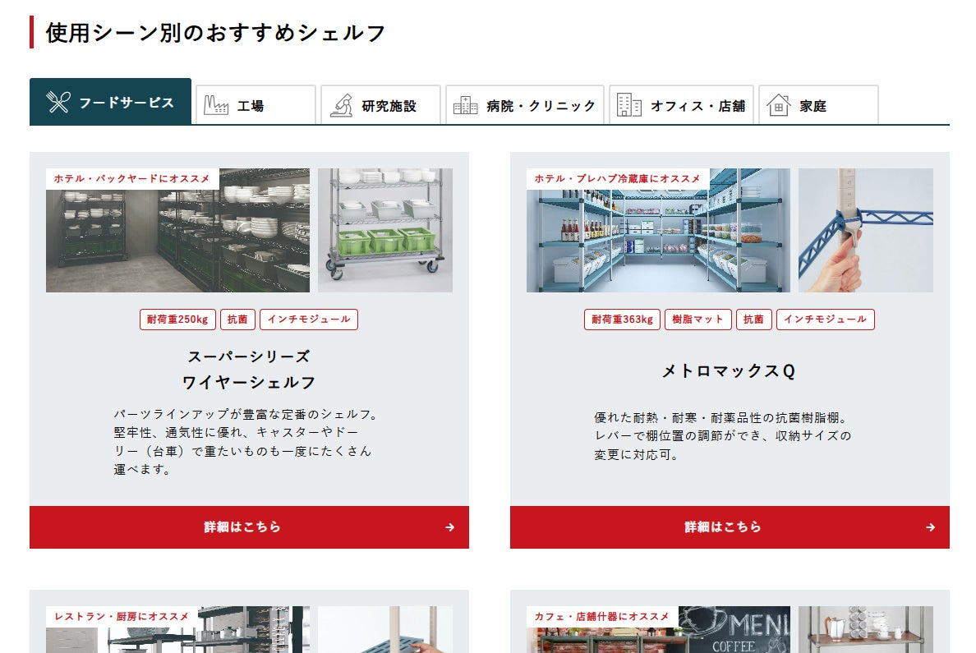
Task: Click ホテル・プレハブ冷蔵庫にオススメ label
Action: tap(617, 179)
